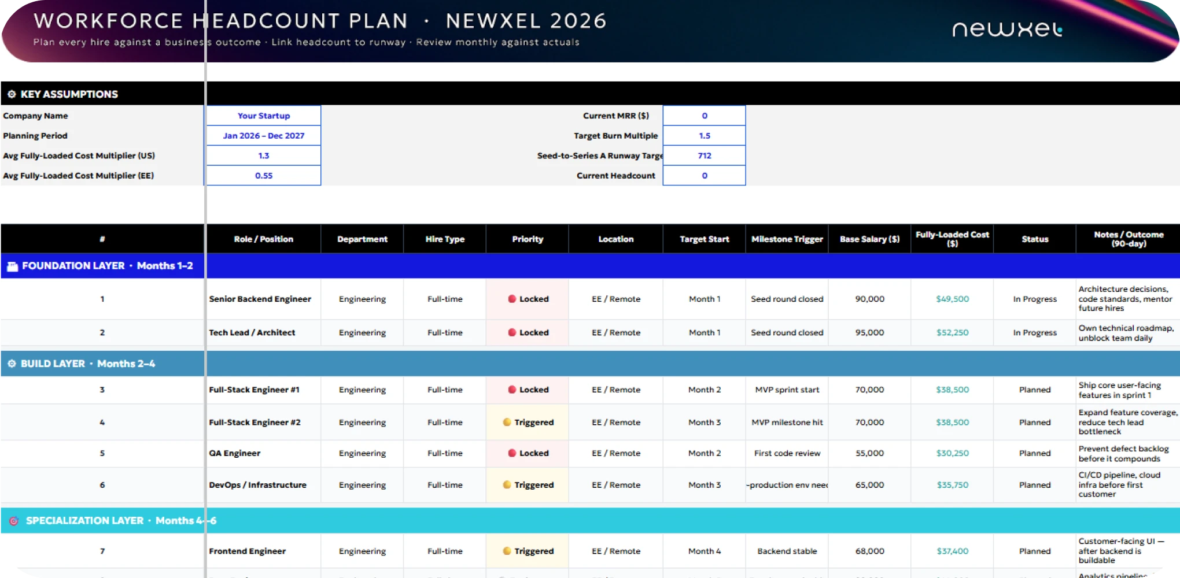The image size is (1180, 578).
Task: Click the '$37,400' fully-loaded cost cell
Action: point(953,551)
